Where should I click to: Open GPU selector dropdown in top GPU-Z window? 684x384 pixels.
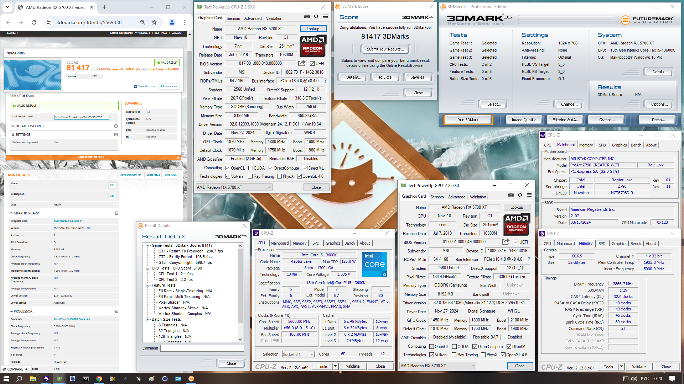pos(234,187)
